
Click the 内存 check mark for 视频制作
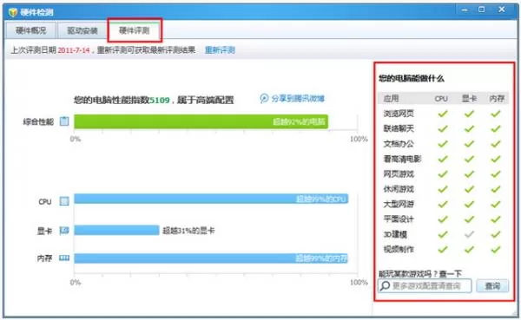[496, 249]
